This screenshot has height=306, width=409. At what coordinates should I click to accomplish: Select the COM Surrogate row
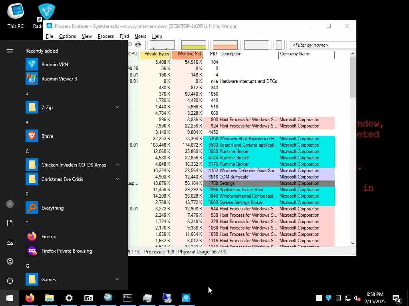(231, 177)
